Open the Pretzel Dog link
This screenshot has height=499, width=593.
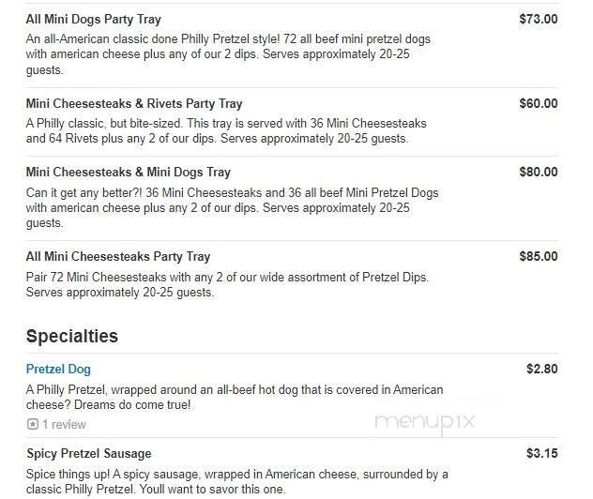[x=58, y=370]
